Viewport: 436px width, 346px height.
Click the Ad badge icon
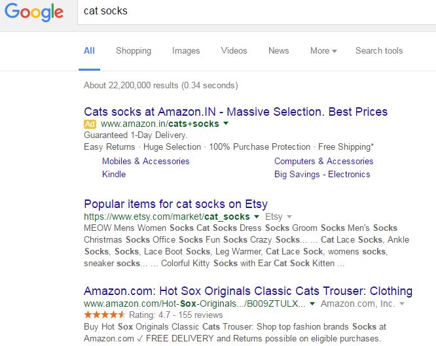click(90, 124)
